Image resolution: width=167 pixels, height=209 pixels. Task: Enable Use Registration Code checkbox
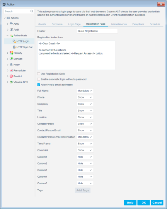pyautogui.click(x=39, y=74)
